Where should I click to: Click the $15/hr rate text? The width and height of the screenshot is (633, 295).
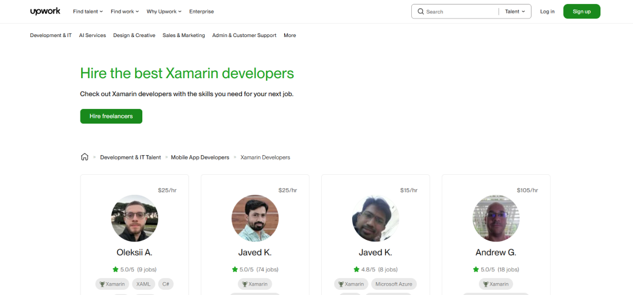click(x=409, y=190)
